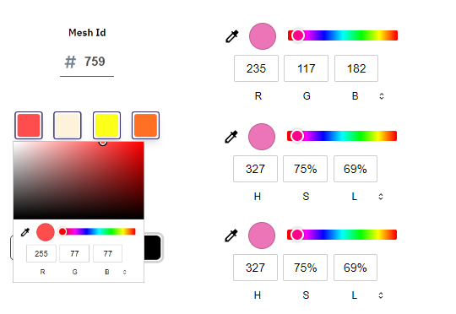
Task: Click the R value field showing 235
Action: click(x=256, y=68)
